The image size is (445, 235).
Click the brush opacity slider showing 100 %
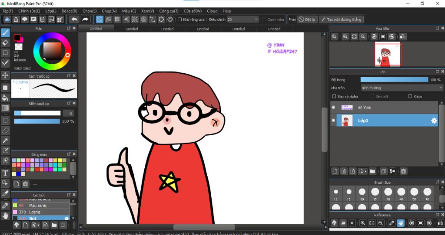(37, 121)
